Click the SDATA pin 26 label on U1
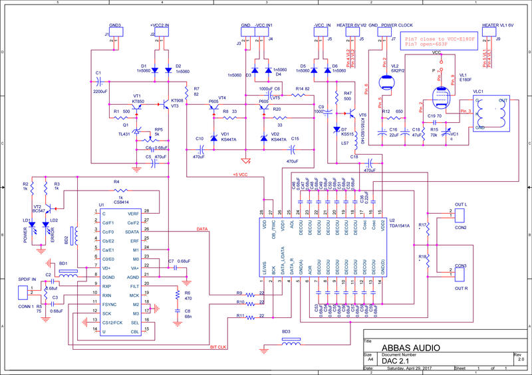Image resolution: width=532 pixels, height=375 pixels. pos(132,232)
